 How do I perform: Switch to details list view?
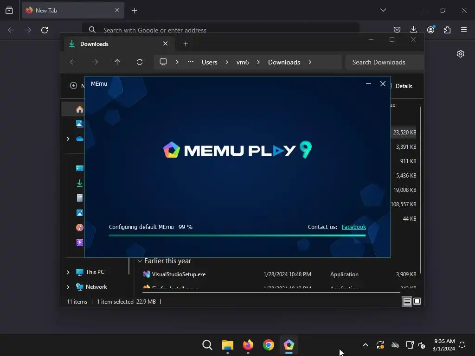(407, 301)
